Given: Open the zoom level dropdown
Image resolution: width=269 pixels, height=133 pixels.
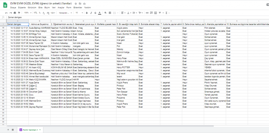Looking at the screenshot, I should pyautogui.click(x=27, y=13).
